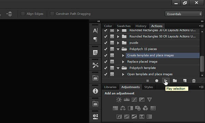Toggle checkmark for Polyptych template set
This screenshot has height=123, width=205.
pyautogui.click(x=106, y=68)
